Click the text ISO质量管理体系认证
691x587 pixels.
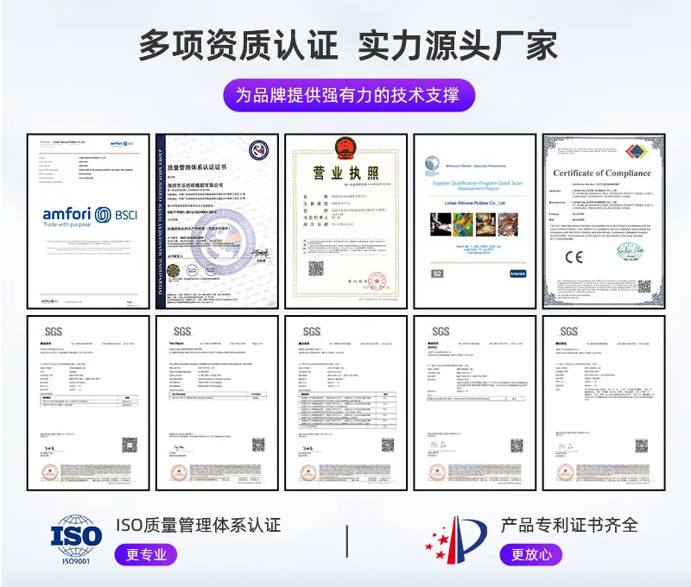[199, 526]
